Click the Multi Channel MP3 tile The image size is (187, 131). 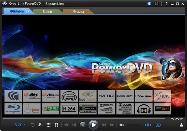69,96
